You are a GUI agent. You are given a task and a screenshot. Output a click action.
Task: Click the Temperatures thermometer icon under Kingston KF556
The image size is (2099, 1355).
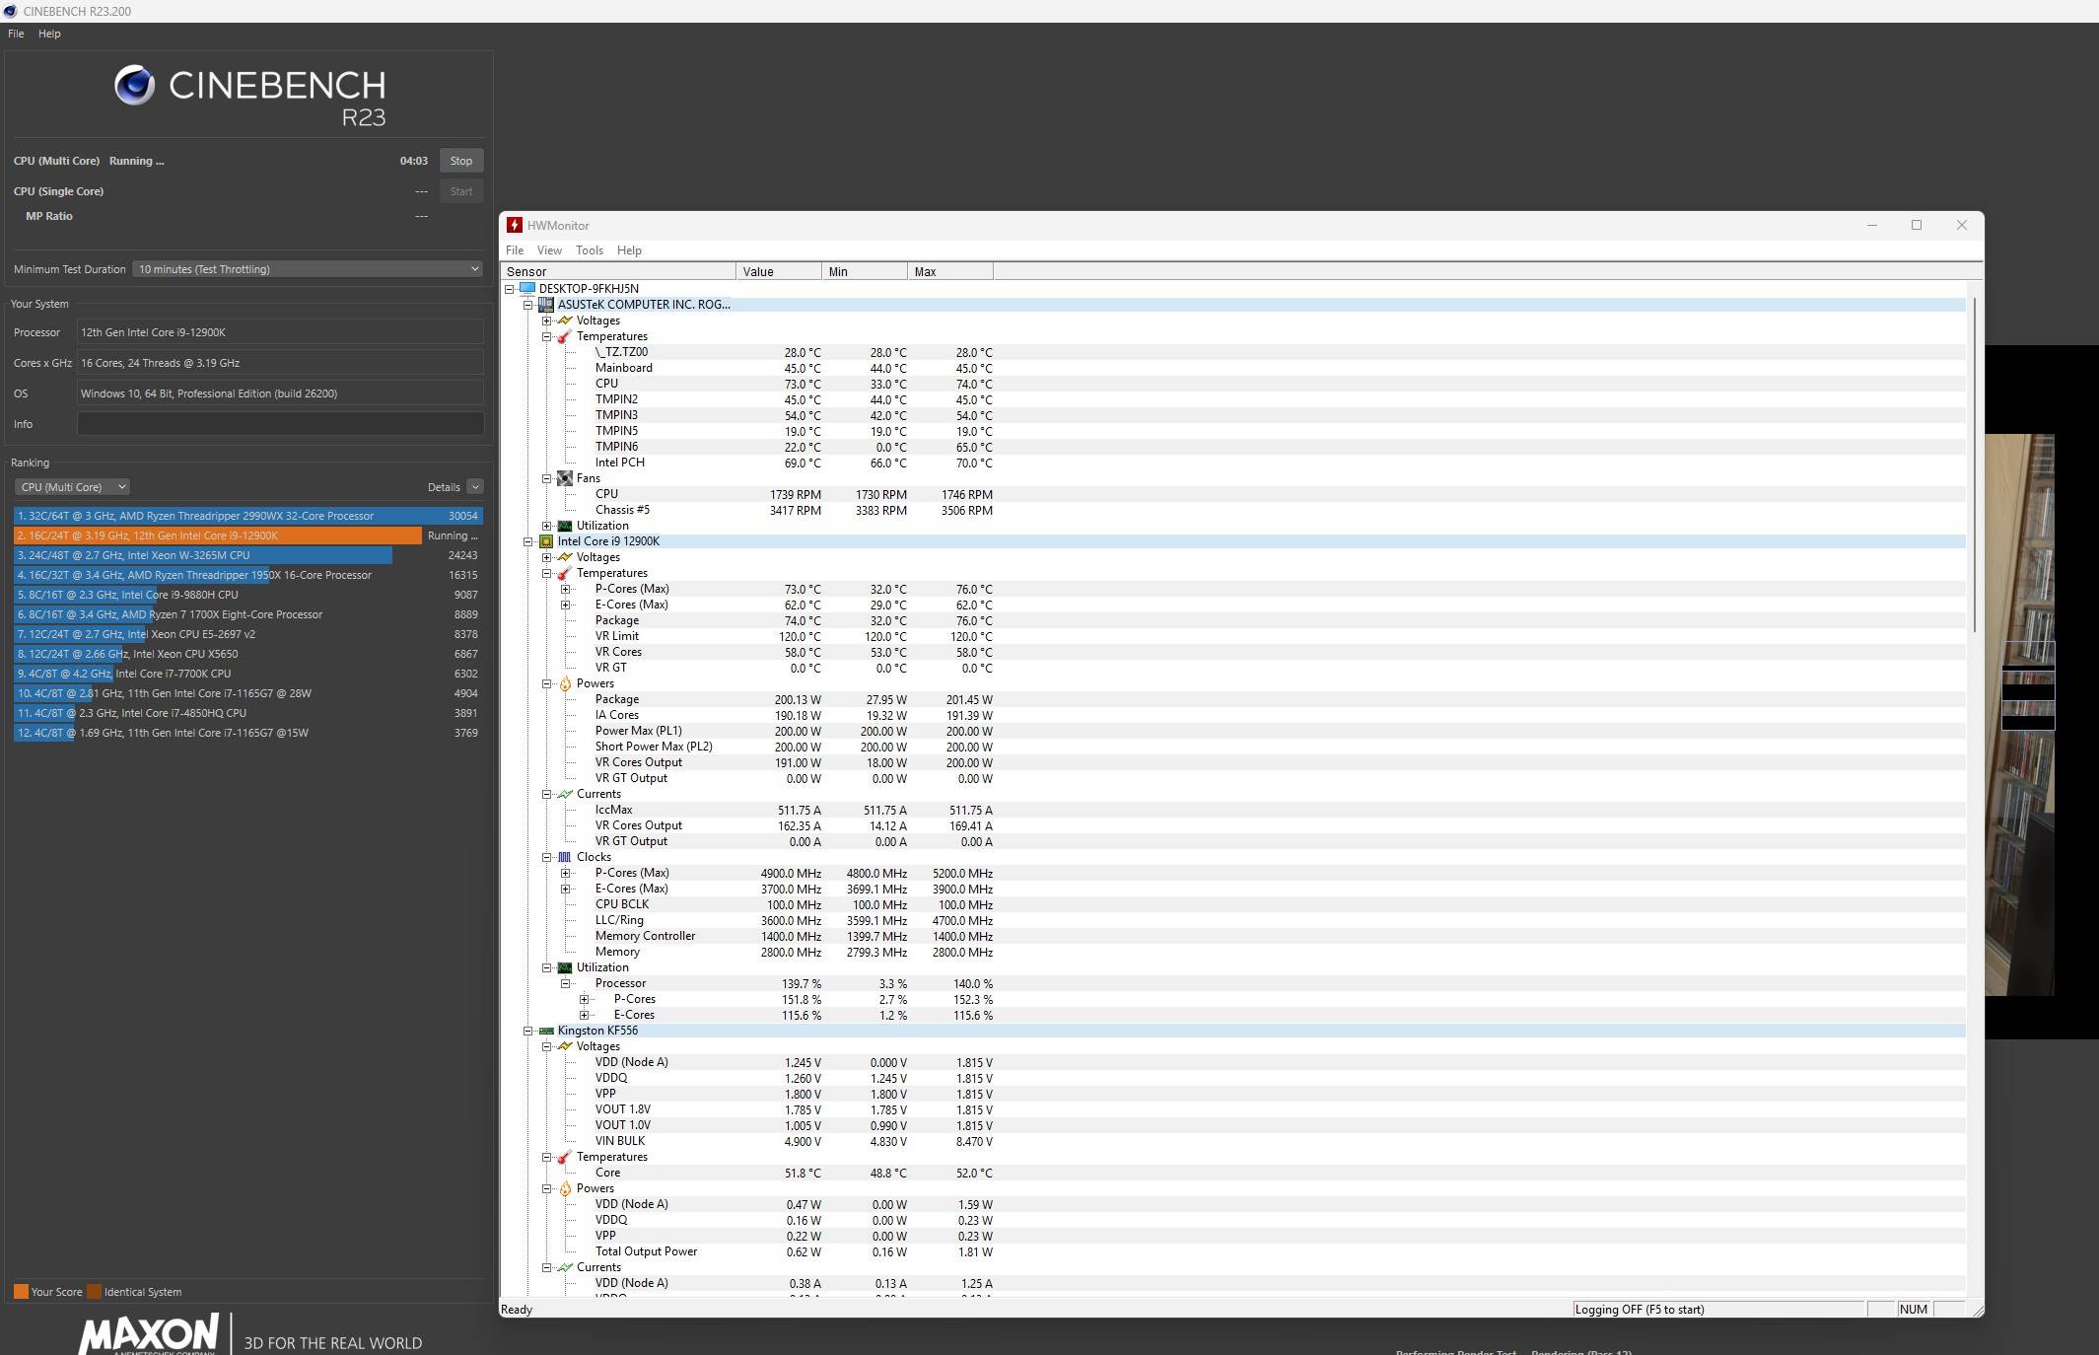(x=565, y=1157)
